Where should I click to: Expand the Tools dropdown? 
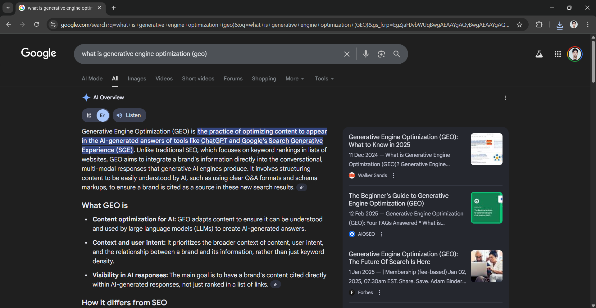click(324, 79)
